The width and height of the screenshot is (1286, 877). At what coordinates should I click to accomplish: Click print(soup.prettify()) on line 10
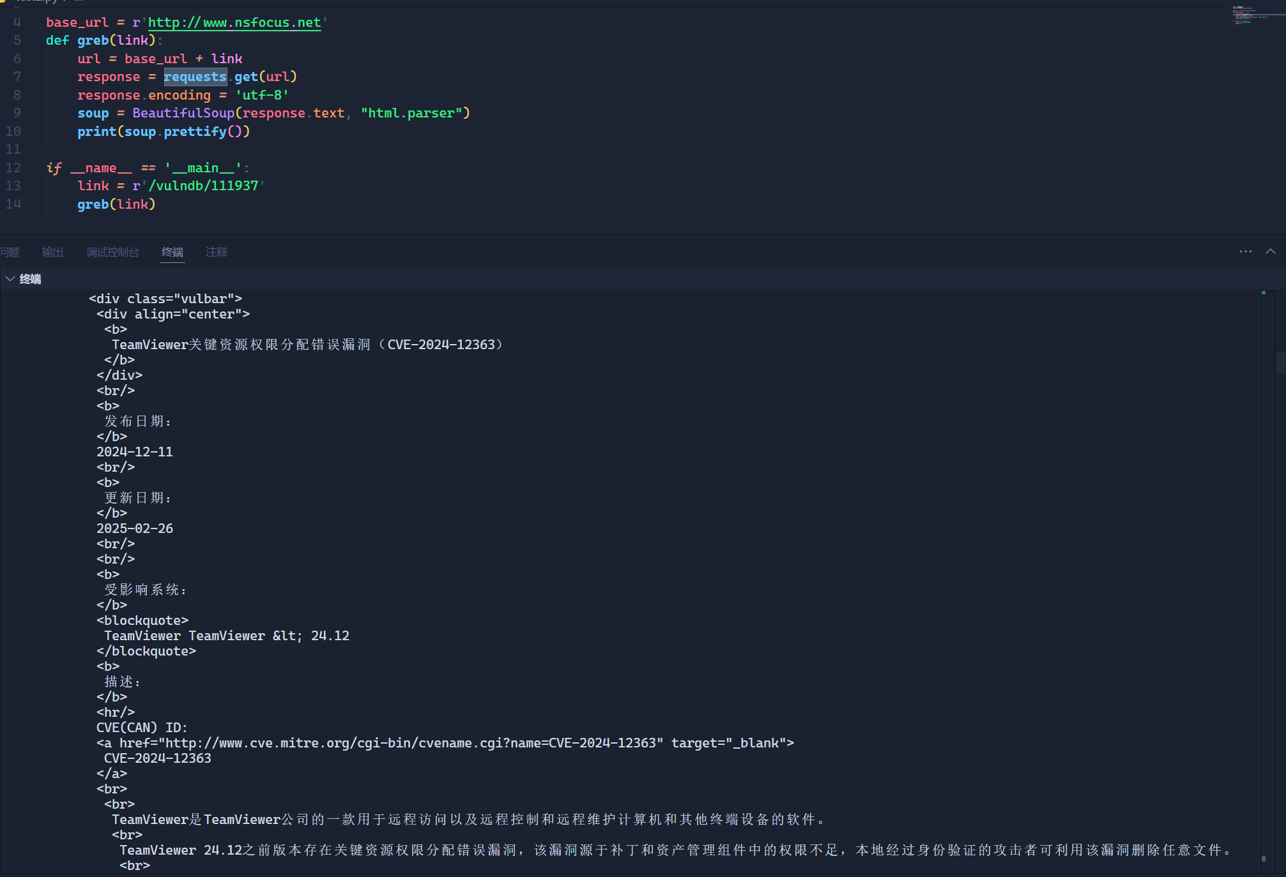click(164, 131)
